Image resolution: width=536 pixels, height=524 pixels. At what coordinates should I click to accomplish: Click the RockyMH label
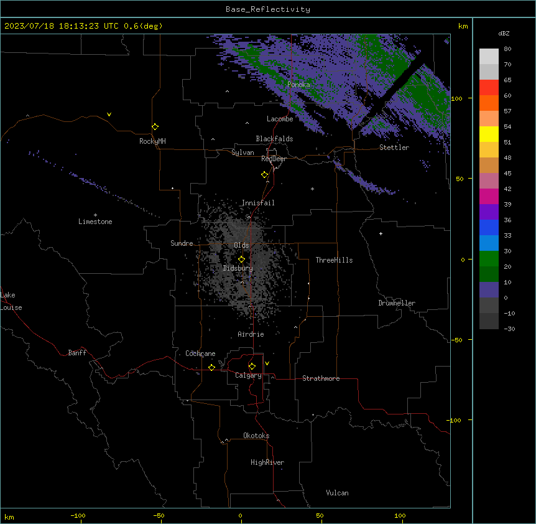[152, 141]
